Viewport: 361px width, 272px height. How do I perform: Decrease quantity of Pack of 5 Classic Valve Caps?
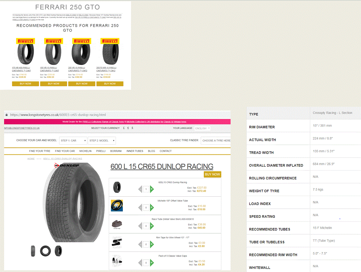click(x=140, y=263)
